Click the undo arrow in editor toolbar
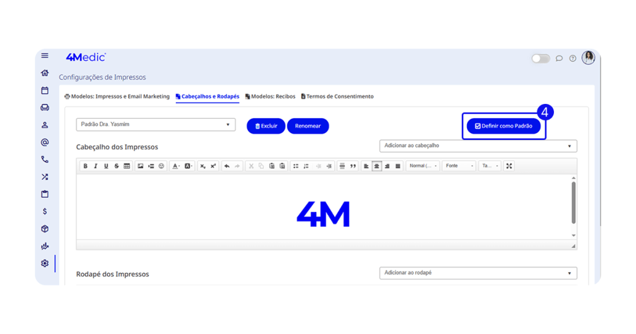Screen dimensions: 636x334 click(x=227, y=166)
